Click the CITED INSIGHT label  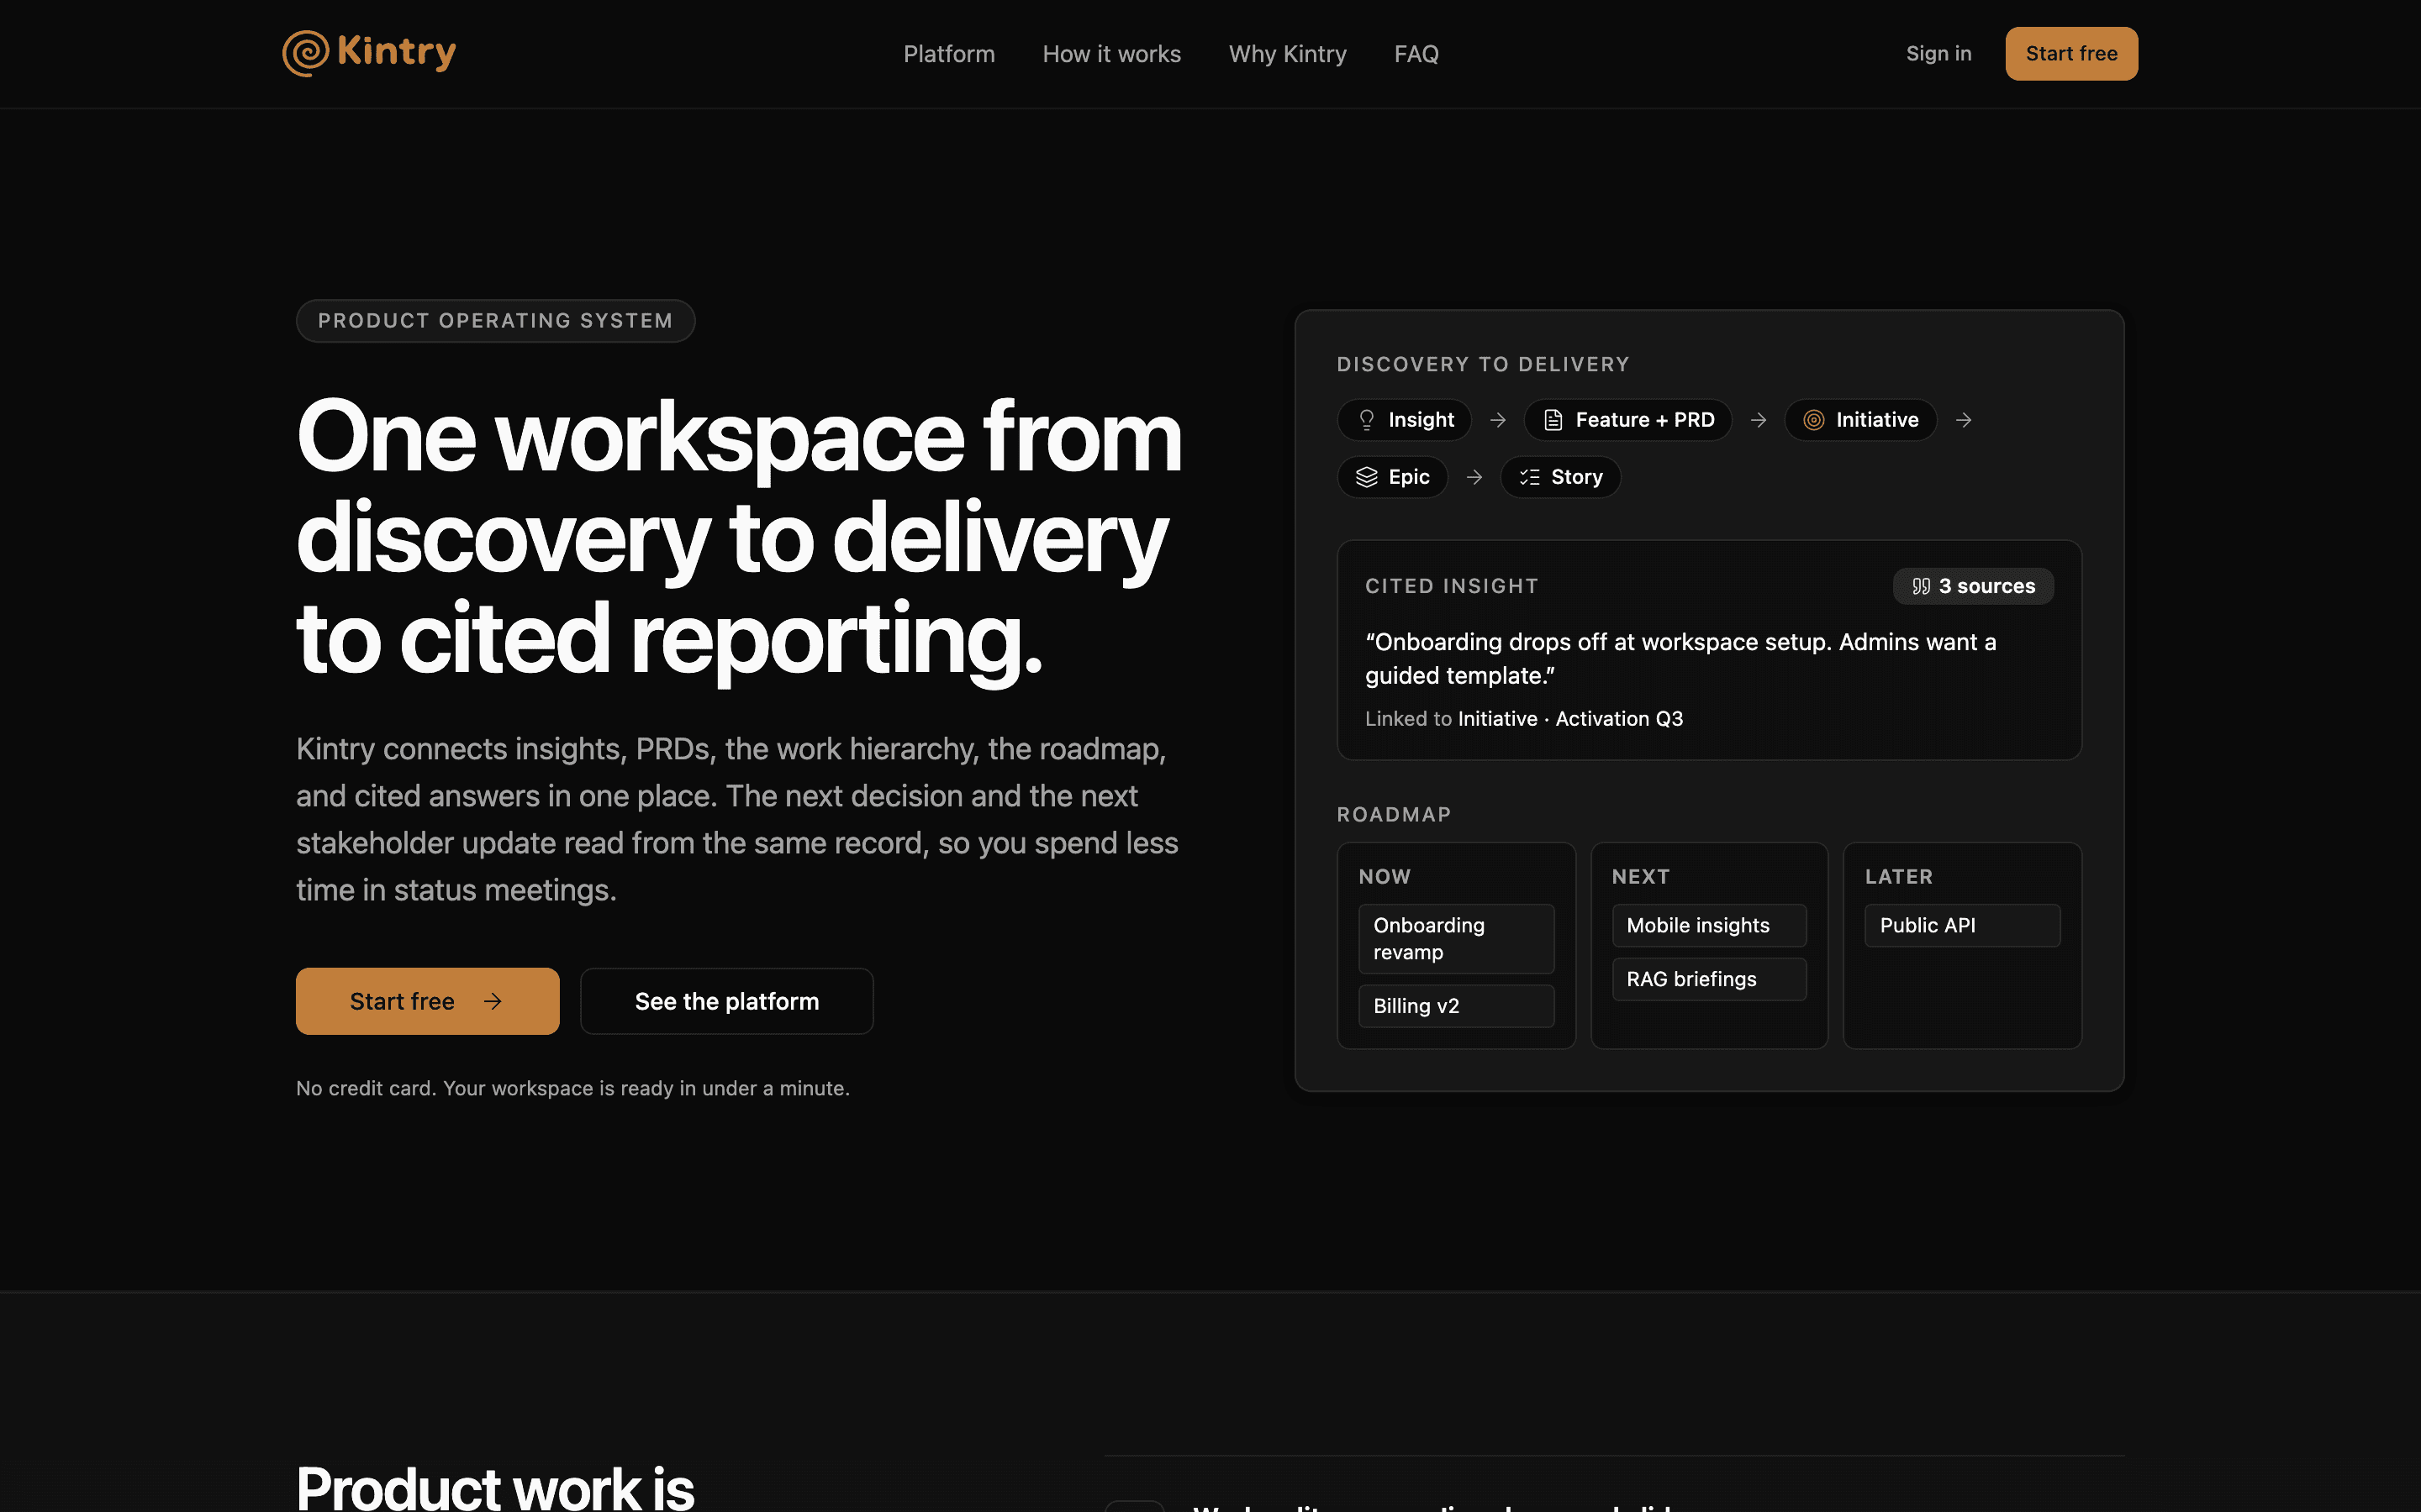[x=1452, y=587]
